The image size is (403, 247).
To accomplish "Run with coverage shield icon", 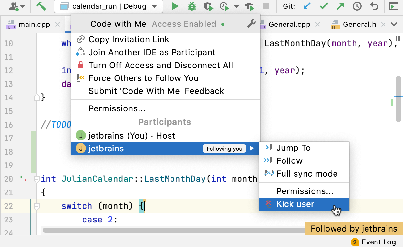I will [208, 6].
